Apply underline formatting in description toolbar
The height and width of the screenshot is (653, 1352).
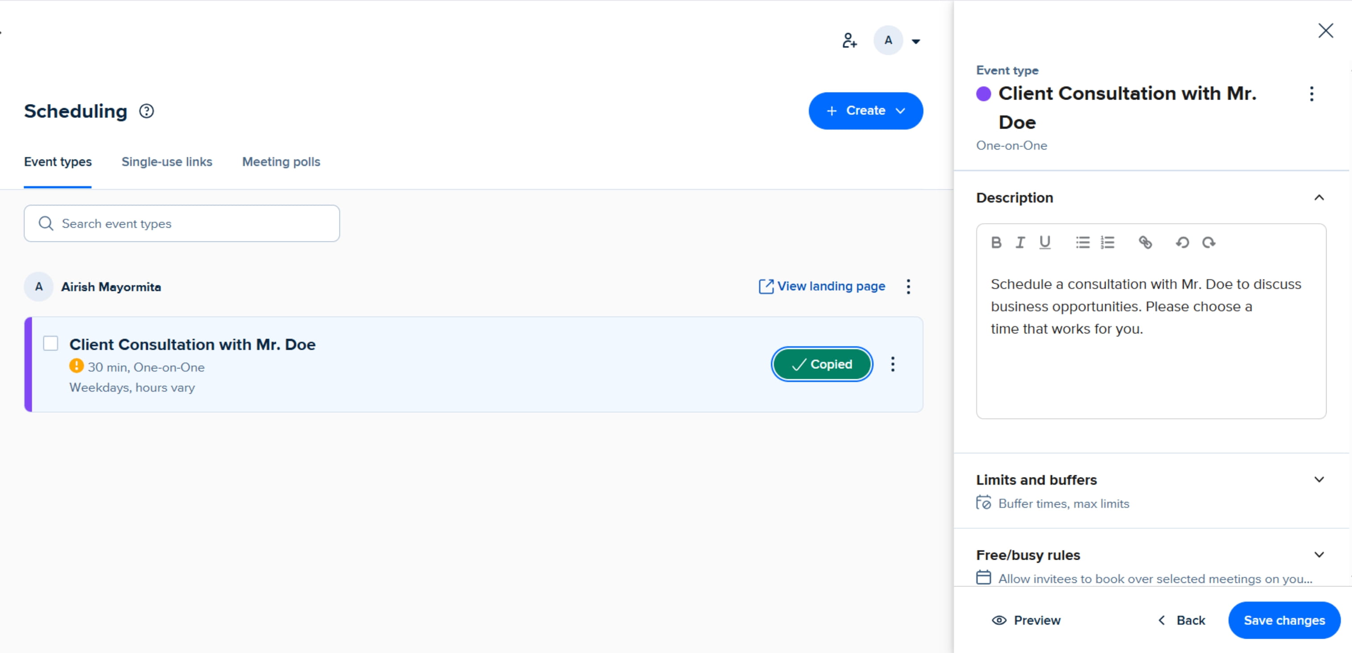click(1044, 242)
